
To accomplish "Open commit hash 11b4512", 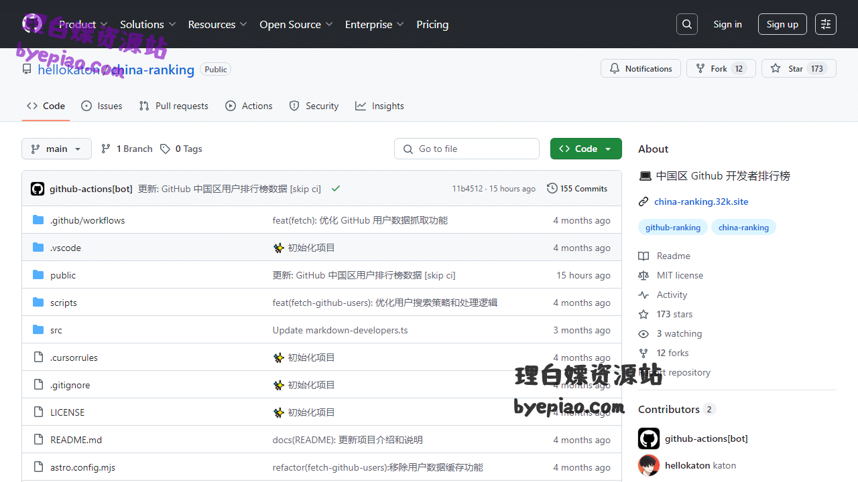I will coord(467,189).
